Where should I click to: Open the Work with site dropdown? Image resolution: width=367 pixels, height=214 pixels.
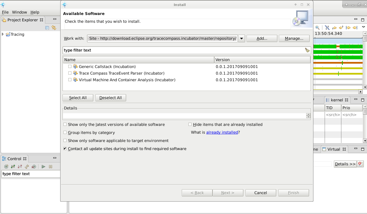(x=241, y=38)
